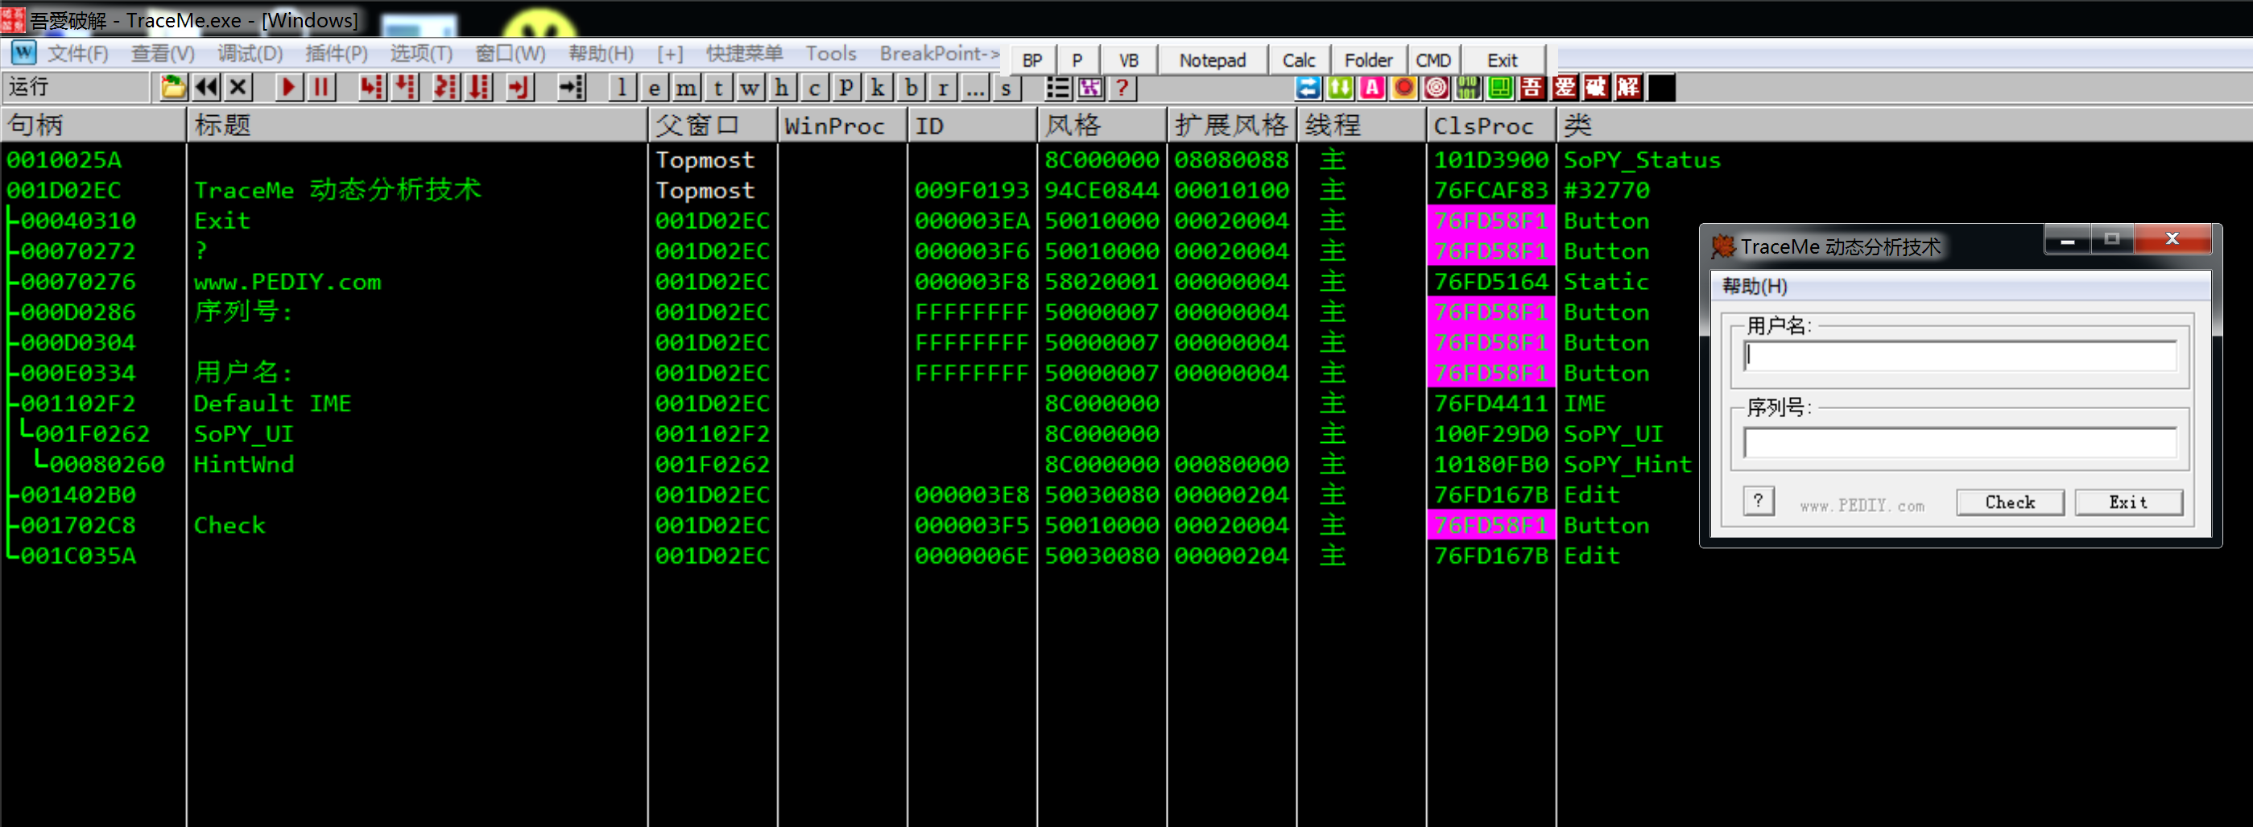Open the 选项(T) menu
2253x827 pixels.
[422, 53]
